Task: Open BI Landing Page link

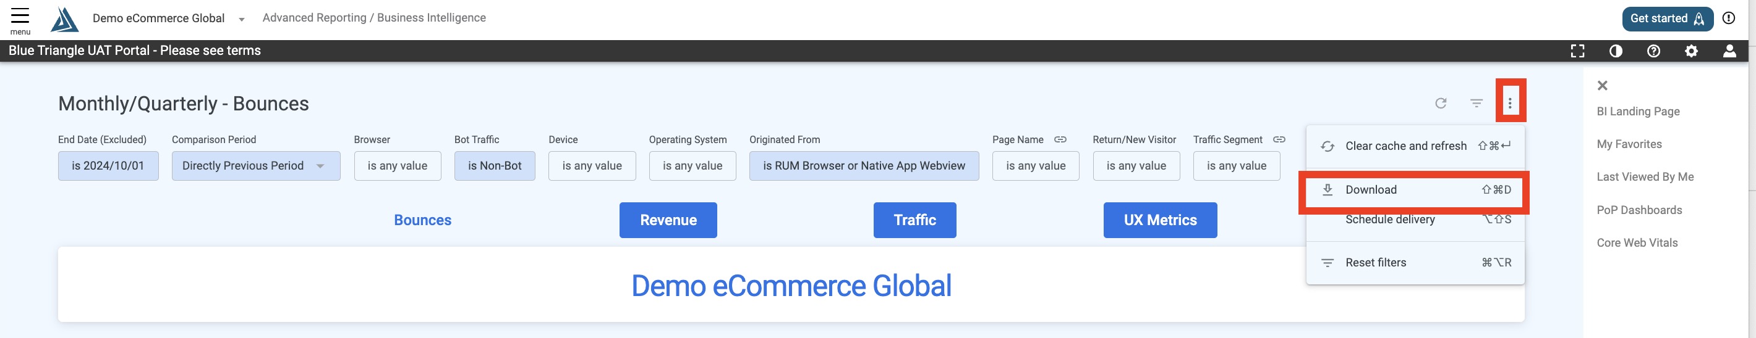Action: (x=1637, y=112)
